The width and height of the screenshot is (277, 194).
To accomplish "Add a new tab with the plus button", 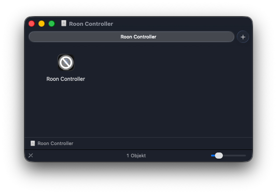I will [243, 37].
